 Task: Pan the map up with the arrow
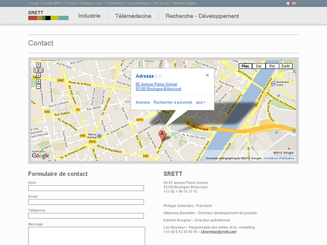point(38,65)
